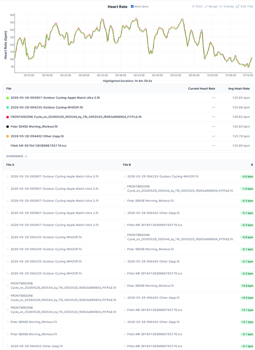This screenshot has width=255, height=350.
Task: Click the File B column header
Action: click(127, 165)
